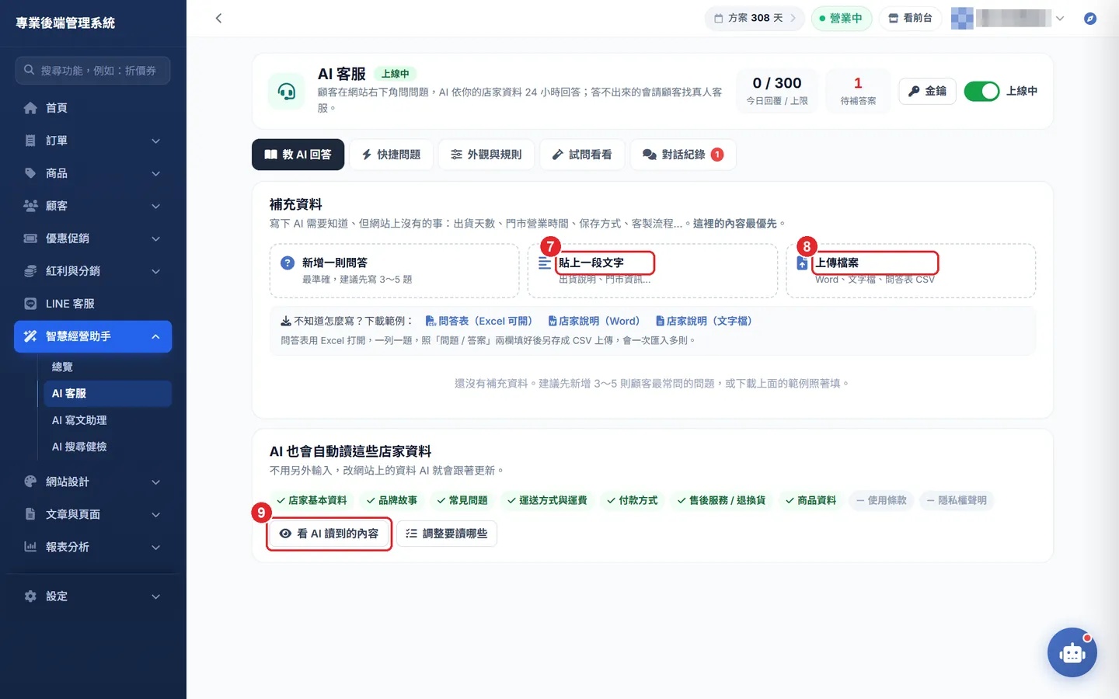The image size is (1119, 699).
Task: Toggle the 店家基本資料 source chip
Action: point(312,500)
